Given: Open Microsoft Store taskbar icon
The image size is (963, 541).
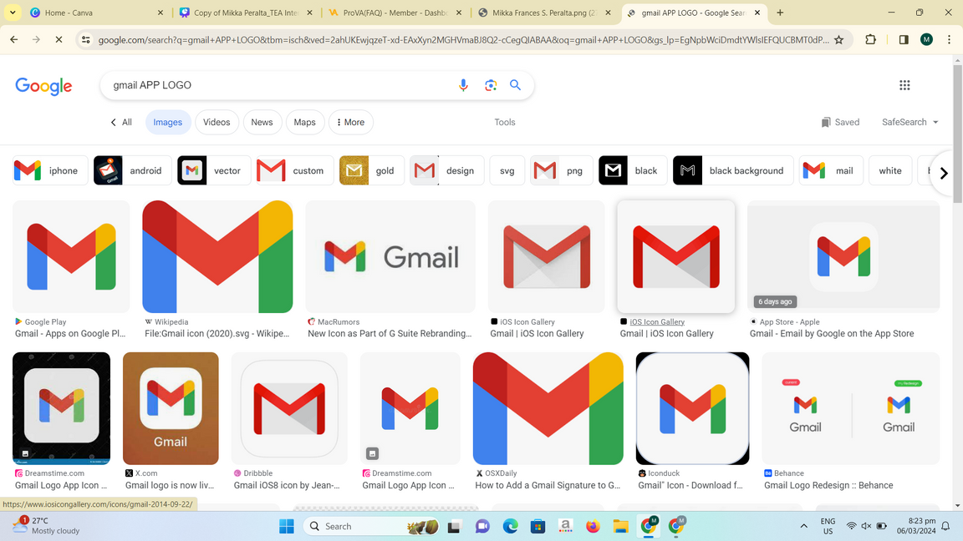Looking at the screenshot, I should coord(538,526).
